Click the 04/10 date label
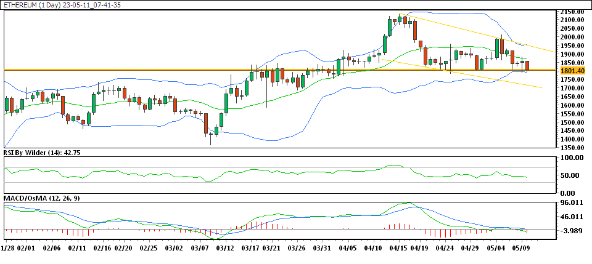 pos(374,249)
